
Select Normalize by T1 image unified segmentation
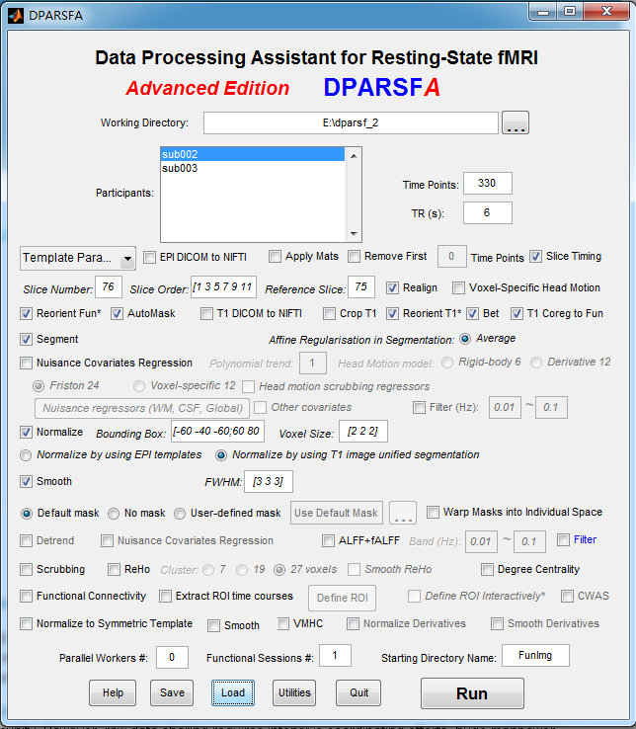pos(221,455)
